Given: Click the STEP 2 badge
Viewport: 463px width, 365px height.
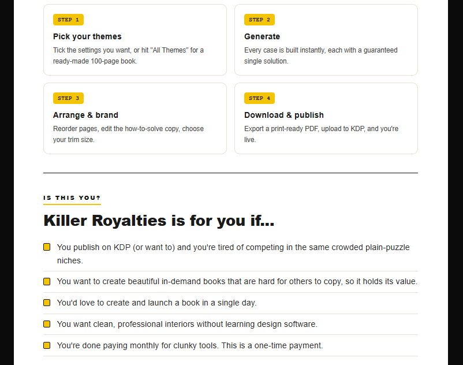Looking at the screenshot, I should 259,20.
